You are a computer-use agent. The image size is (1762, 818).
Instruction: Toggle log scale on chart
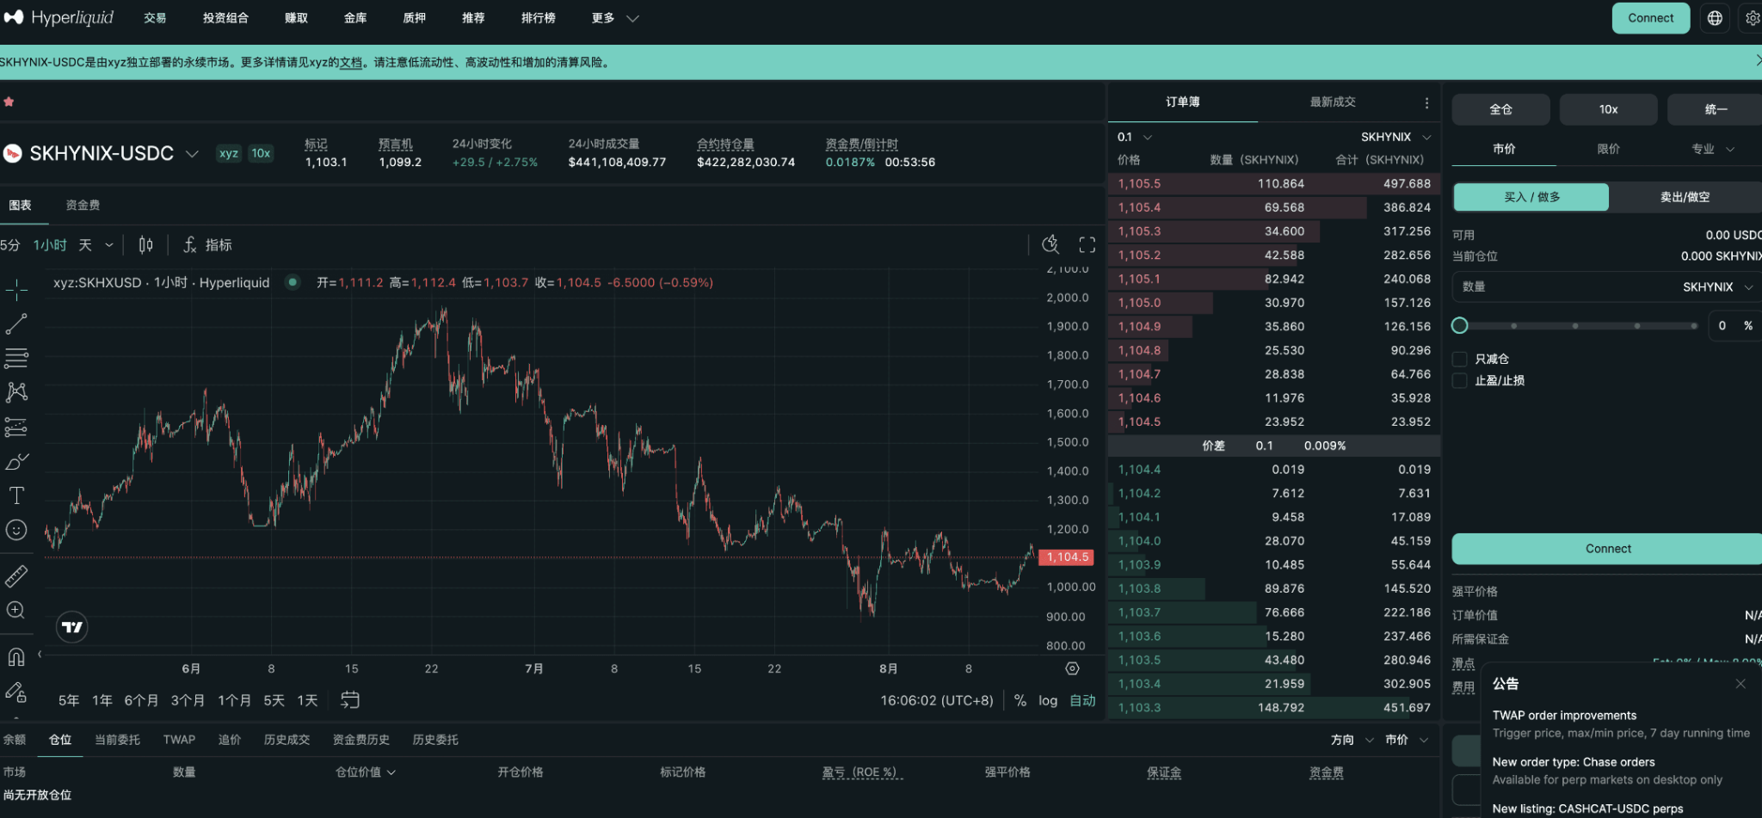[1048, 700]
